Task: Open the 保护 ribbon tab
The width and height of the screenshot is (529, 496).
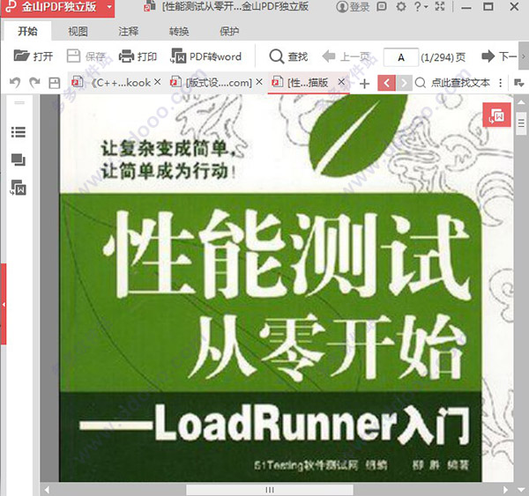Action: (x=229, y=32)
